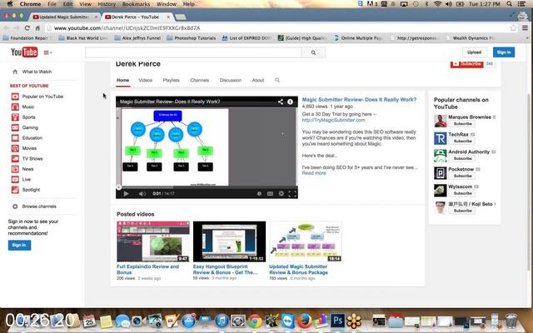Open the TV Shows category
This screenshot has height=333, width=533.
click(32, 159)
